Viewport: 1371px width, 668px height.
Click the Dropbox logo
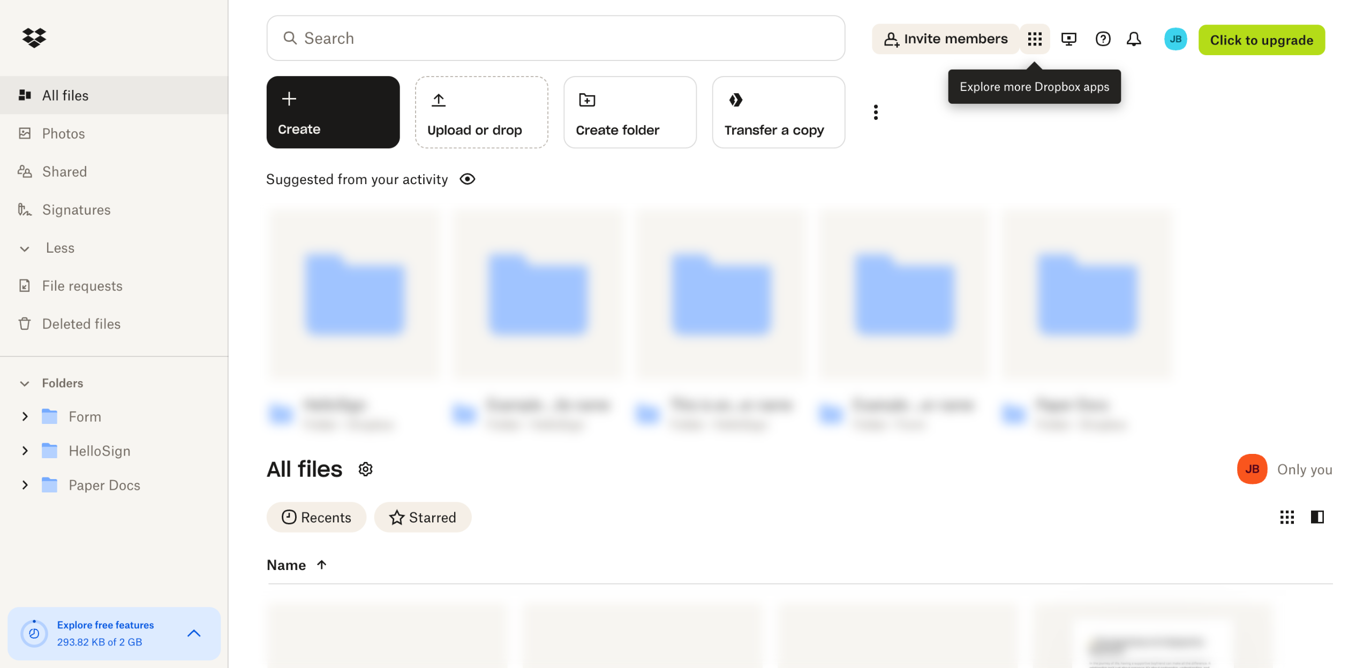[x=34, y=37]
